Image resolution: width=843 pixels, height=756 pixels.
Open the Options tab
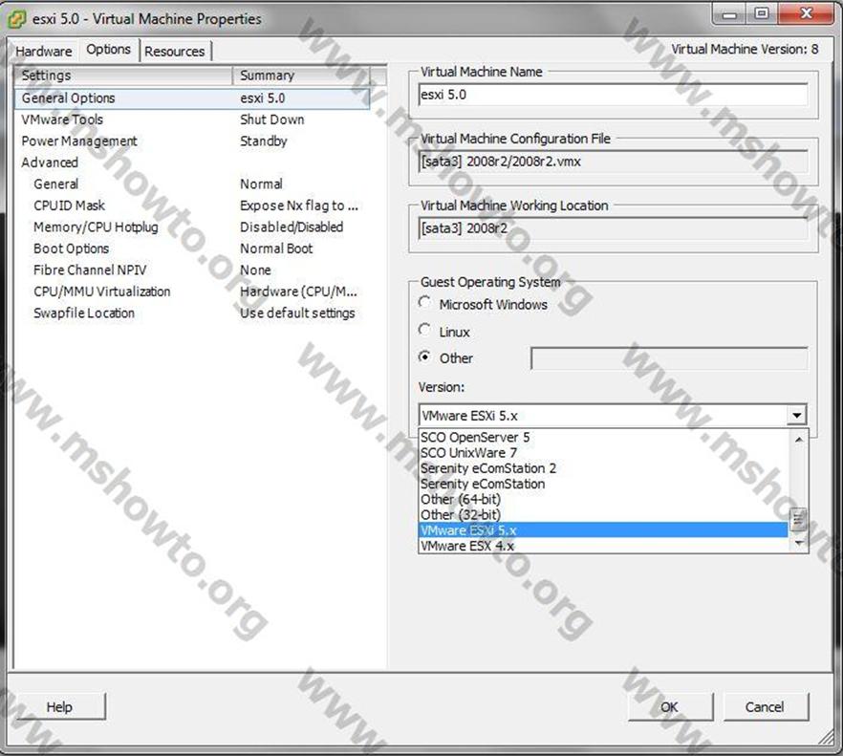[108, 50]
